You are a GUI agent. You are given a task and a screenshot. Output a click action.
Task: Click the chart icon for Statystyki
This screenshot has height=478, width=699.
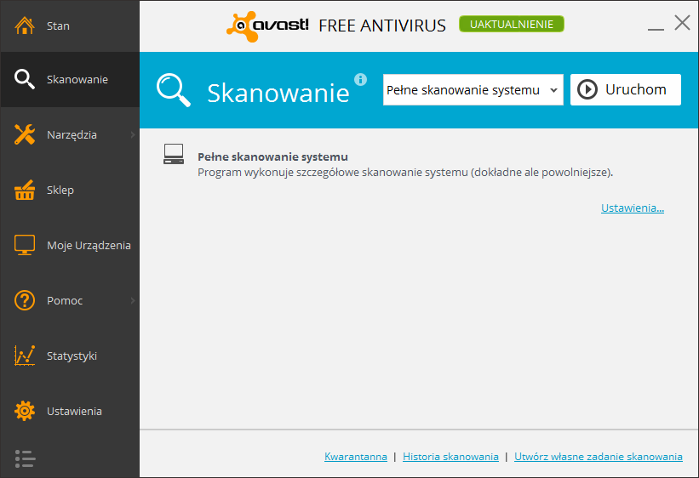click(25, 356)
